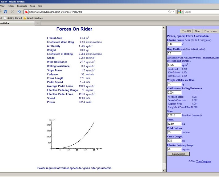Click the Coefficient of Rolling Resistance field
Viewport: 219px width, 177px height.
coord(174,93)
